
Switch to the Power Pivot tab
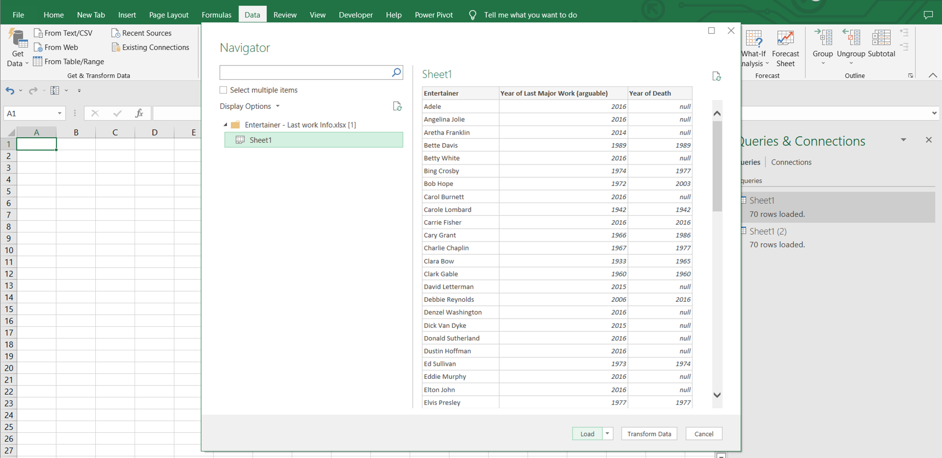[x=434, y=15]
